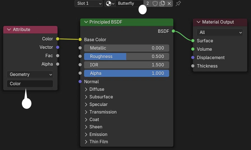Click the Attribute Color output socket
This screenshot has width=251, height=150.
tap(57, 39)
